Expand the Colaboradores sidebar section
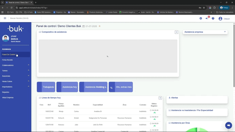Image resolution: width=235 pixels, height=132 pixels. [16, 65]
